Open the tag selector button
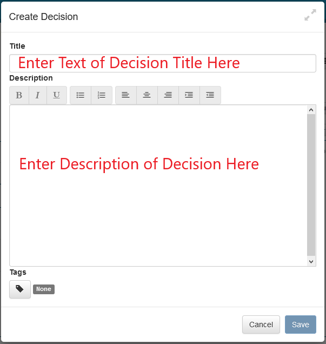 click(20, 289)
